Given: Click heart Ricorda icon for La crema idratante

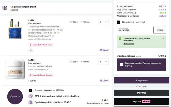Looking at the screenshot, I should click(71, 62).
